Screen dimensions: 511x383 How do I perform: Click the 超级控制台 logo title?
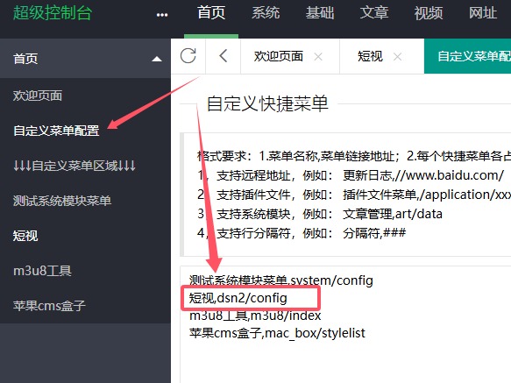coord(53,13)
